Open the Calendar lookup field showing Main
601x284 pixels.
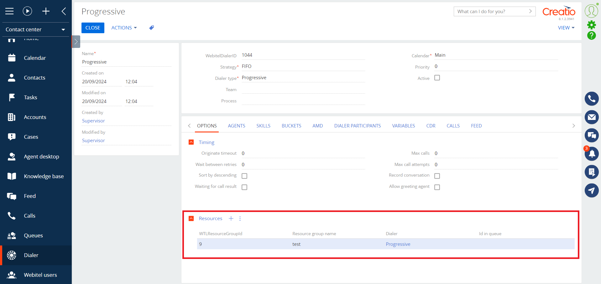click(496, 55)
